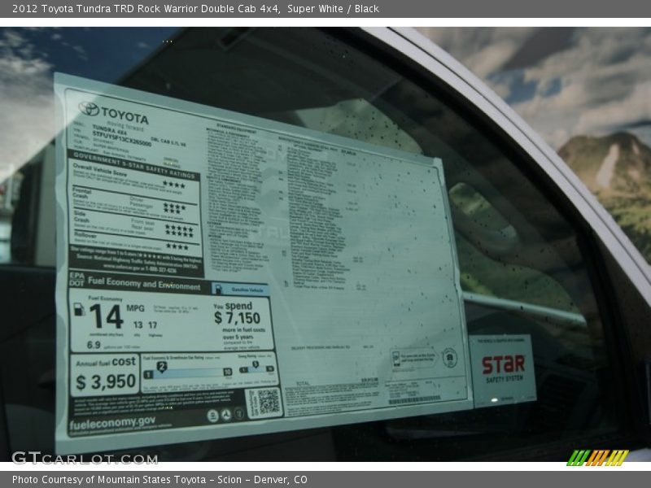Click the 6.9 gallons per 100 miles value
This screenshot has height=488, width=651.
(94, 345)
